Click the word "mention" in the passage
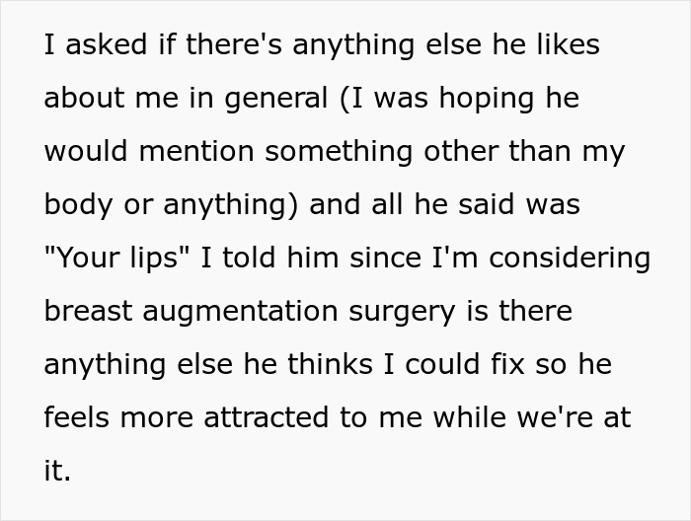This screenshot has width=691, height=521. coord(196,151)
